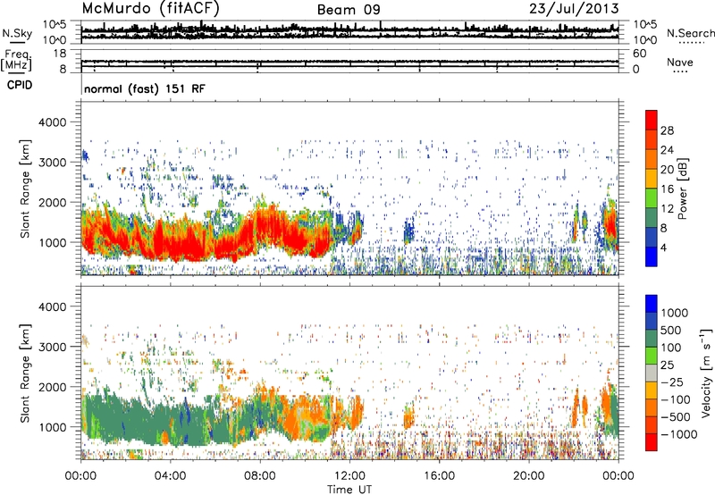Click the N.Search dotted line legend sample
This screenshot has height=495, width=715.
tap(692, 43)
